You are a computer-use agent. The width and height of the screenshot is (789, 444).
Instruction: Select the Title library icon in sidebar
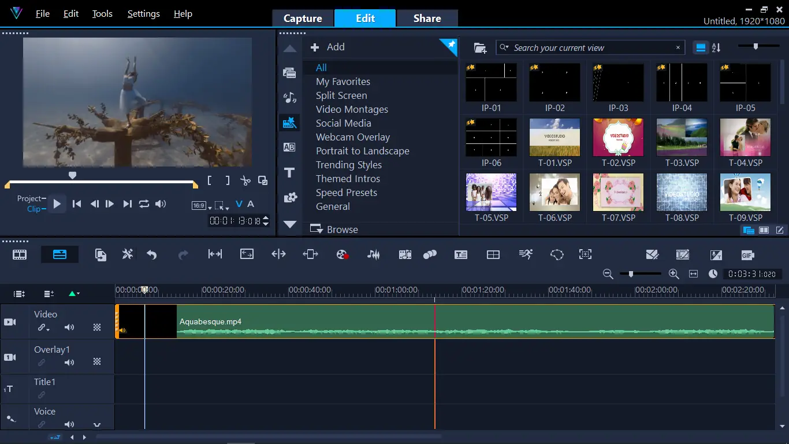[x=289, y=172]
